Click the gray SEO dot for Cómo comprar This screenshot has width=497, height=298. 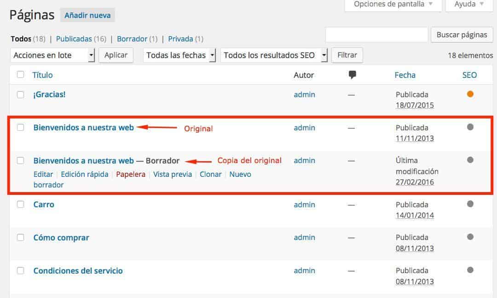click(x=470, y=237)
